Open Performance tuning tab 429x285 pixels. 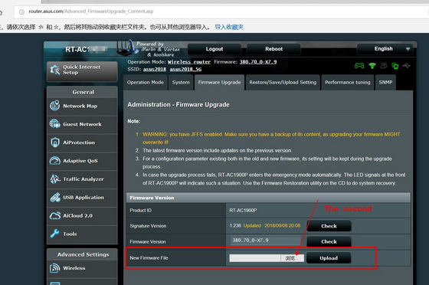point(348,82)
